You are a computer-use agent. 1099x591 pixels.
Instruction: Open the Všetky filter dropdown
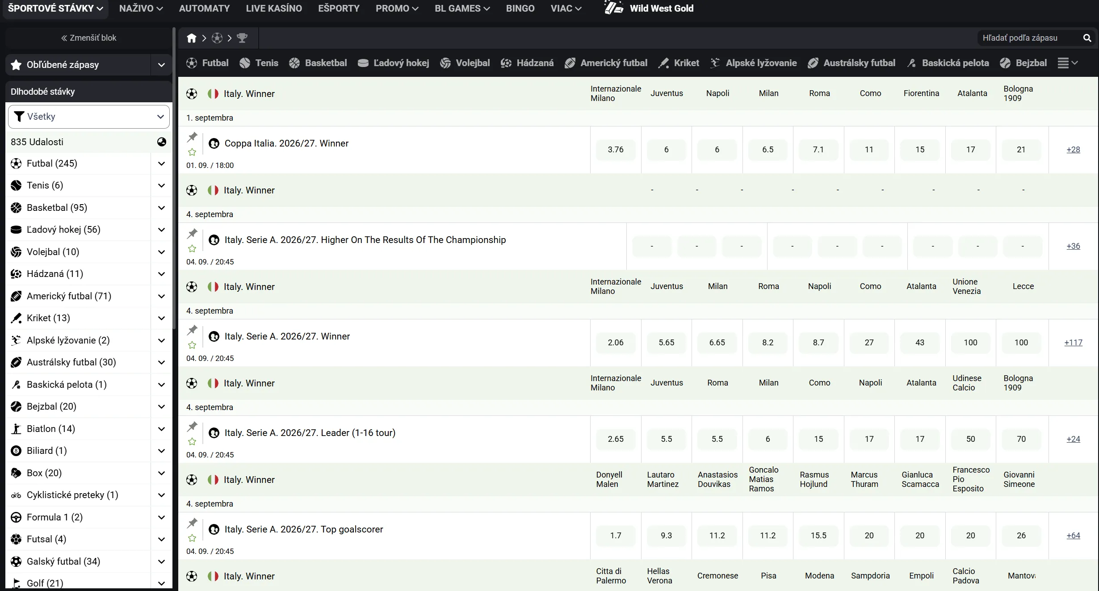coord(89,117)
